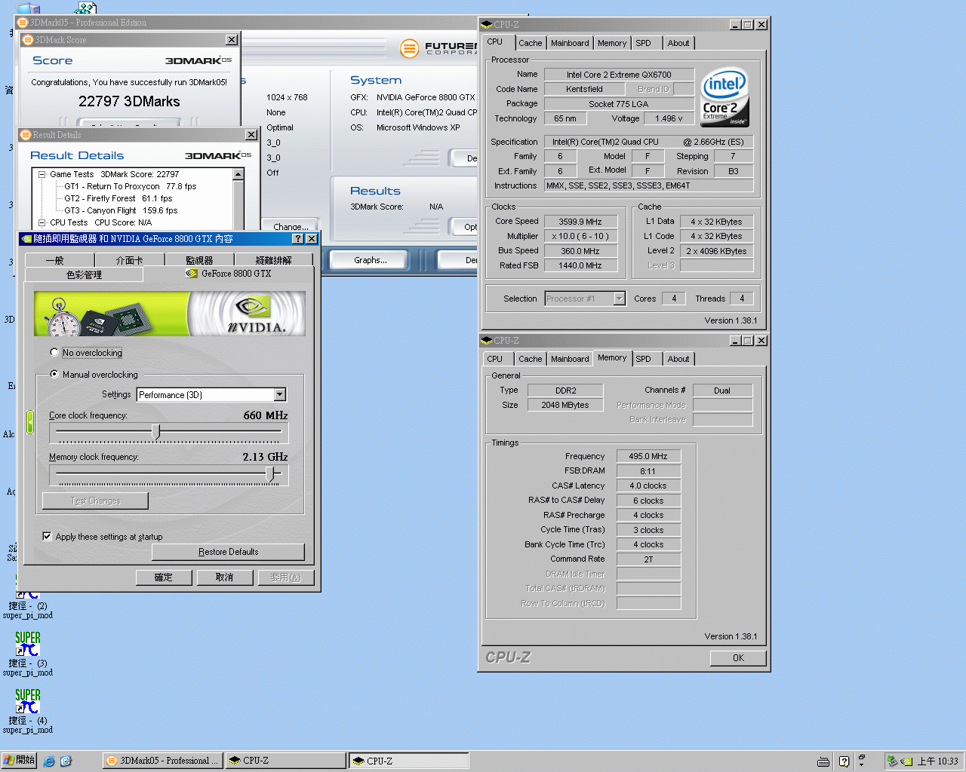Open the About tab in the upper CPU-Z window
The width and height of the screenshot is (966, 772).
tap(678, 43)
